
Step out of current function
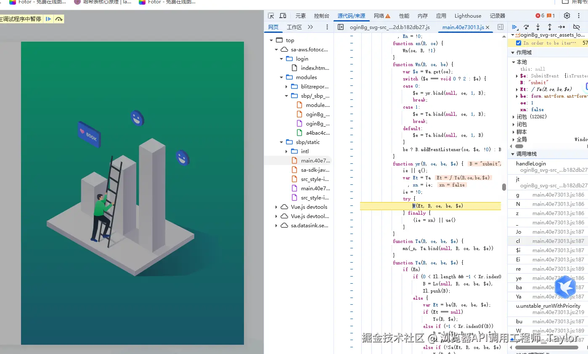pyautogui.click(x=549, y=27)
